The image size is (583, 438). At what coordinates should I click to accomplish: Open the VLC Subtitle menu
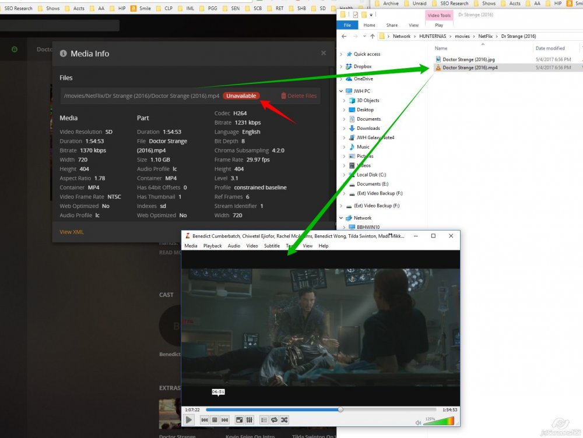coord(272,246)
